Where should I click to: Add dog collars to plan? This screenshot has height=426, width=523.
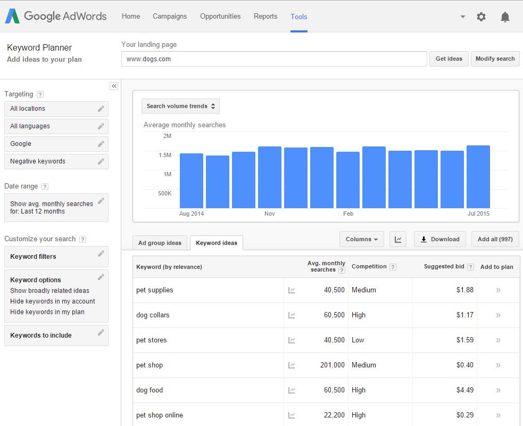point(498,315)
